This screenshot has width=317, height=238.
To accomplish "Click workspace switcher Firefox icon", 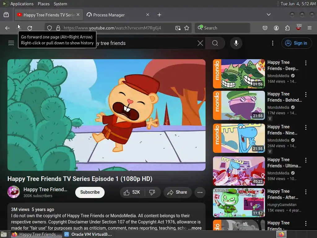I will click(281, 234).
